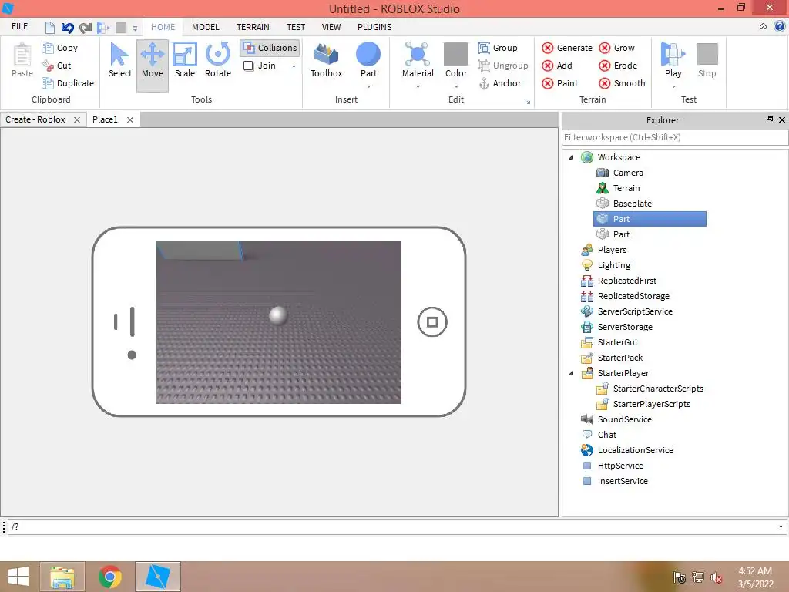Collapse the Workspace tree node
The width and height of the screenshot is (789, 592).
pos(571,157)
